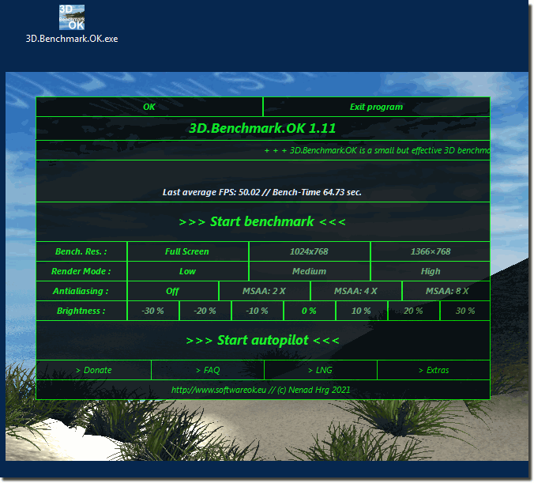Set render mode to High
The width and height of the screenshot is (534, 483).
(431, 271)
